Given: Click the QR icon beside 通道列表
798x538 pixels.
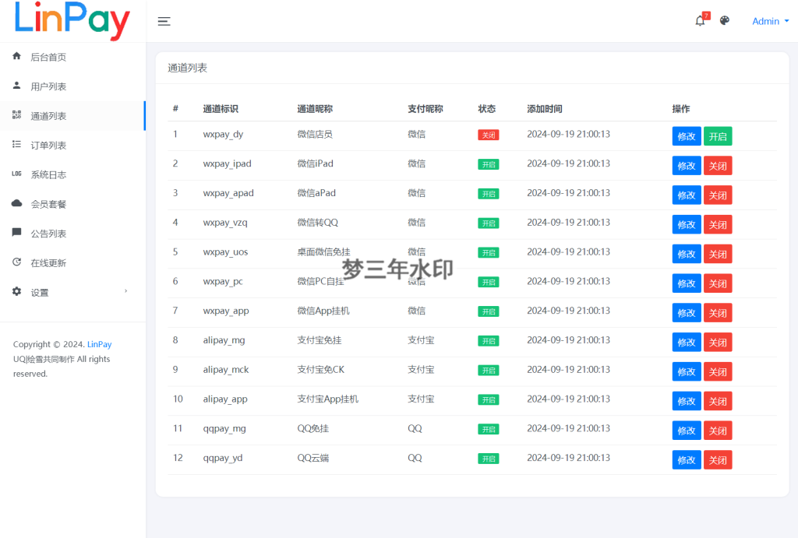Looking at the screenshot, I should coord(17,115).
